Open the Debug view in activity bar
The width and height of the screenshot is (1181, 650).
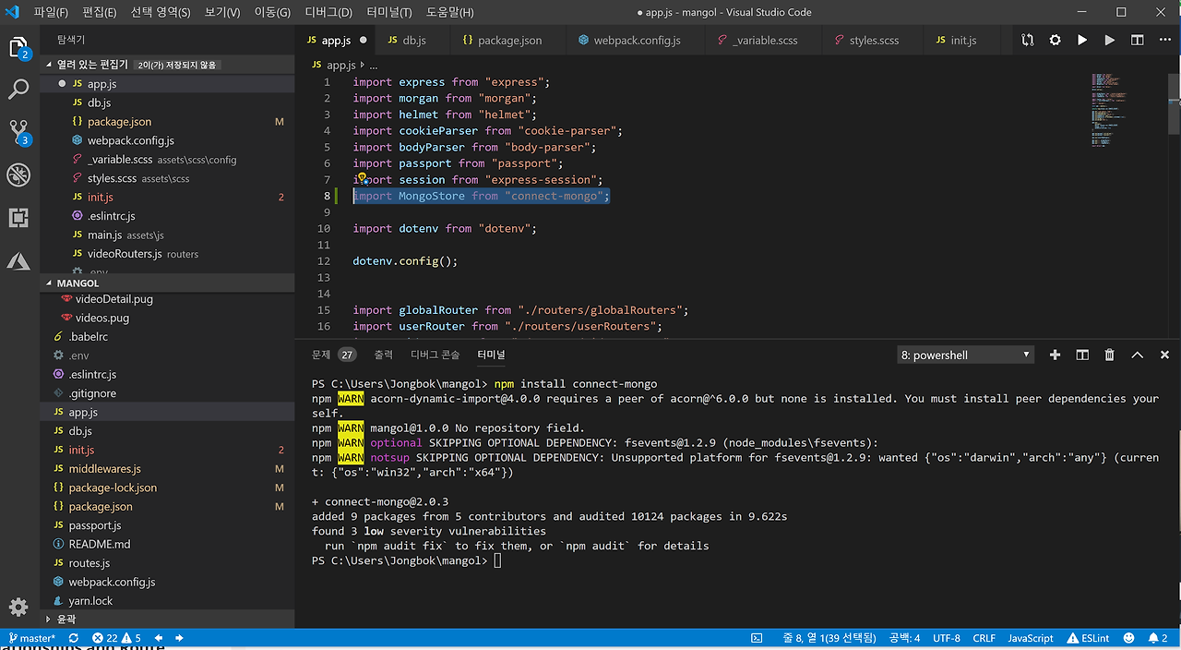point(18,175)
